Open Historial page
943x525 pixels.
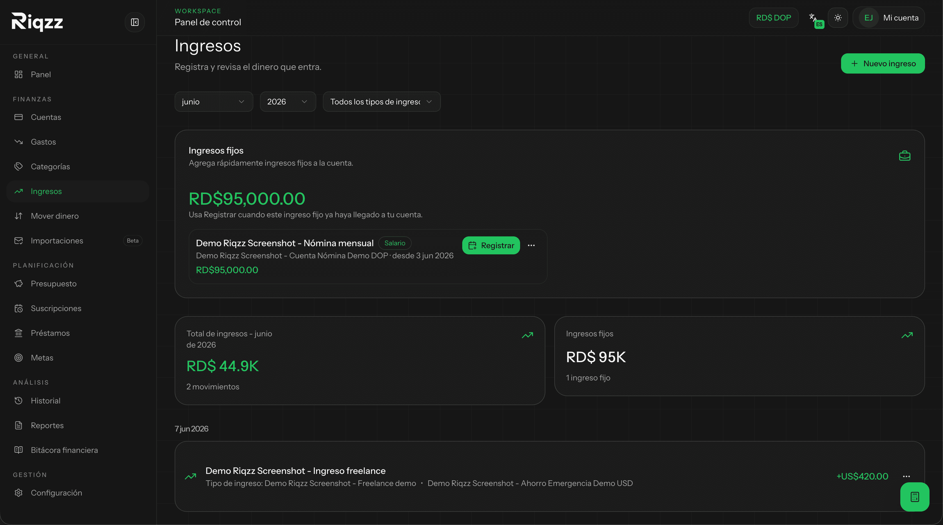click(x=78, y=401)
